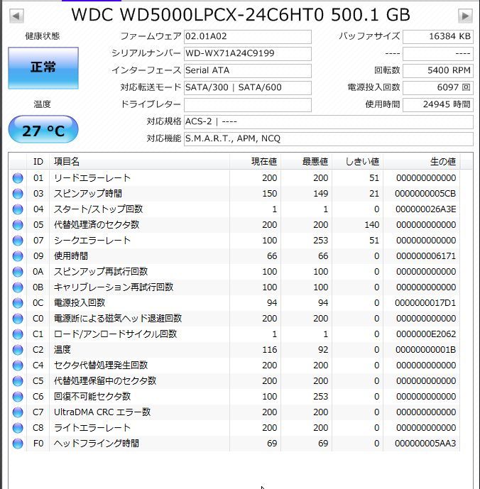The height and width of the screenshot is (489, 480).
Task: Click status icon for ID C6 row
Action: (x=18, y=396)
